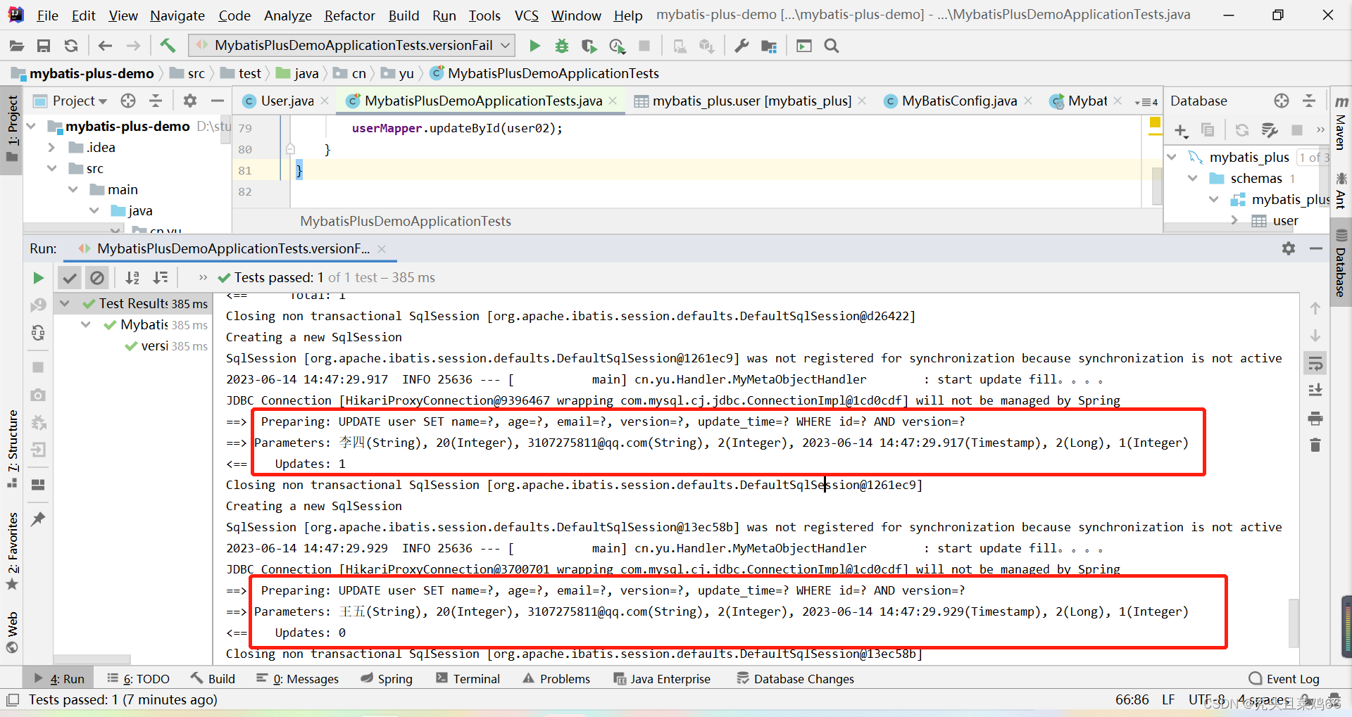1352x717 pixels.
Task: Toggle show passed tests checkmark
Action: point(69,278)
